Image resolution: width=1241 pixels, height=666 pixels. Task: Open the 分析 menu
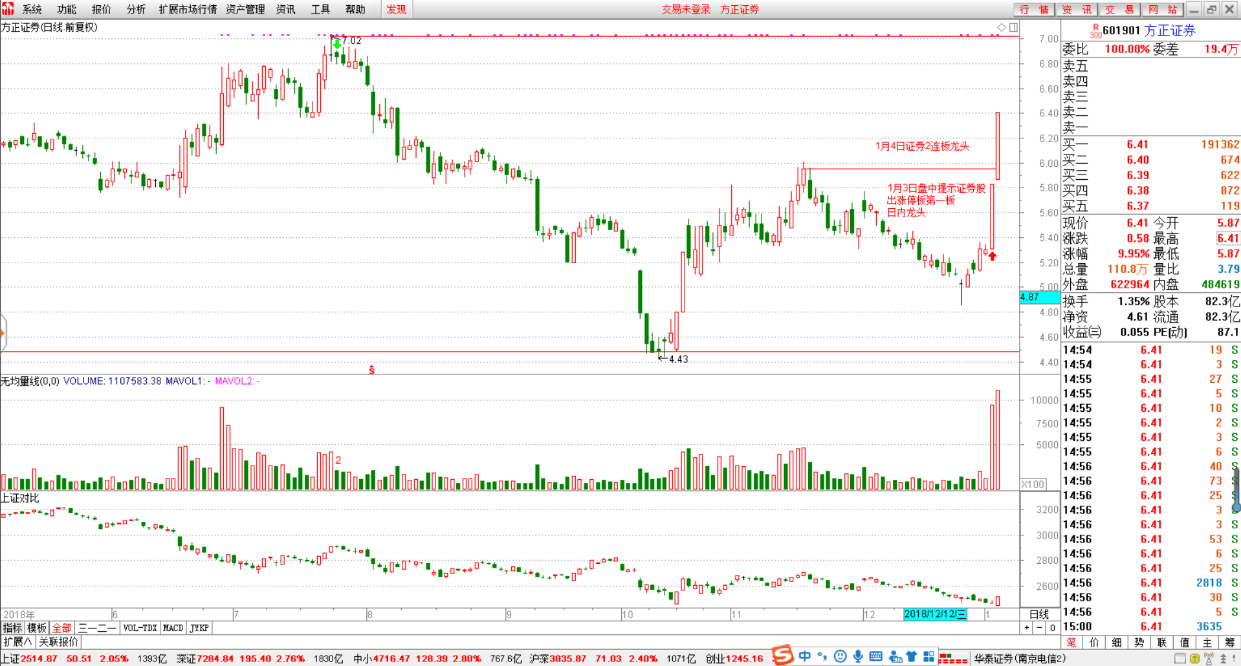(x=136, y=9)
